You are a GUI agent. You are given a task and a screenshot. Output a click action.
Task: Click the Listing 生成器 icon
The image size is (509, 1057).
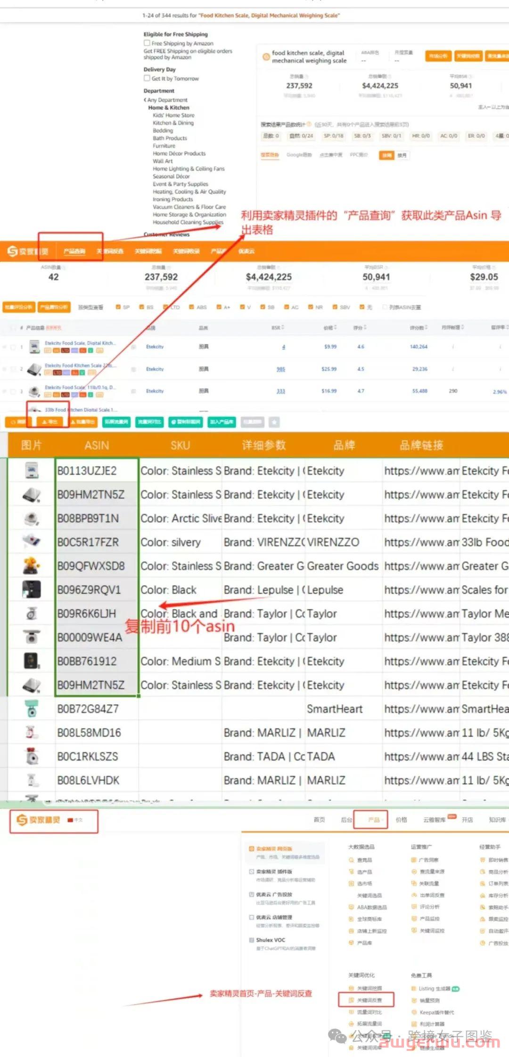tap(414, 988)
